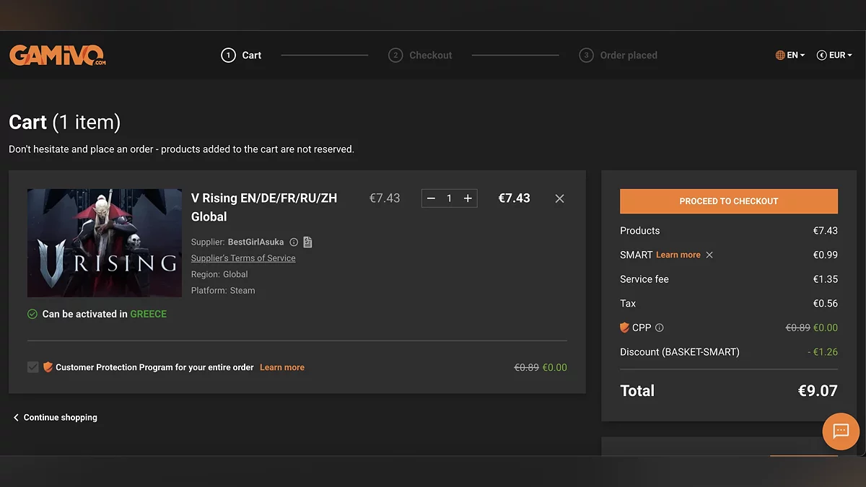Click Learn more for Customer Protection Program
The width and height of the screenshot is (866, 487).
pyautogui.click(x=281, y=367)
